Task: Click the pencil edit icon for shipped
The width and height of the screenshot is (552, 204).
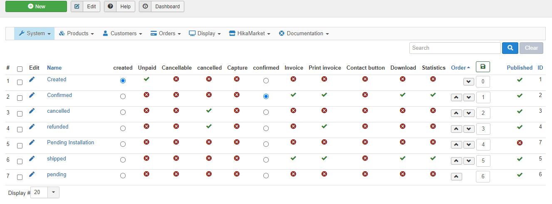Action: [32, 158]
